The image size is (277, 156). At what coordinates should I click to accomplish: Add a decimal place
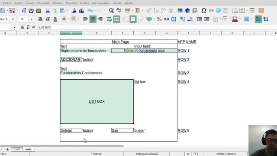click(183, 19)
